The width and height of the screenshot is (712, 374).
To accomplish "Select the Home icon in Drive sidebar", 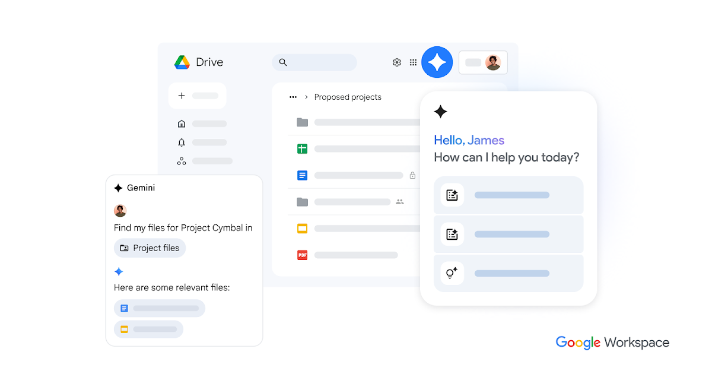I will click(x=182, y=124).
